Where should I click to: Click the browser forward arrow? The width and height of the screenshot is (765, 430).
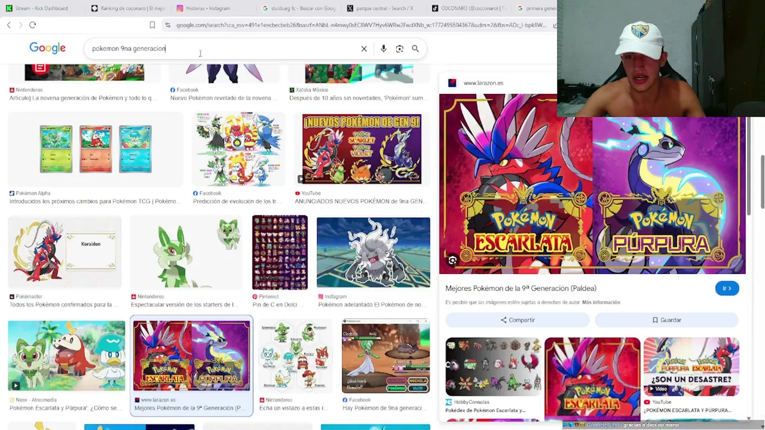20,25
